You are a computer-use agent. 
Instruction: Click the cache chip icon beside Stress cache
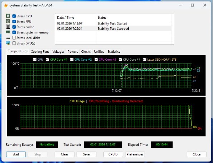(8, 27)
